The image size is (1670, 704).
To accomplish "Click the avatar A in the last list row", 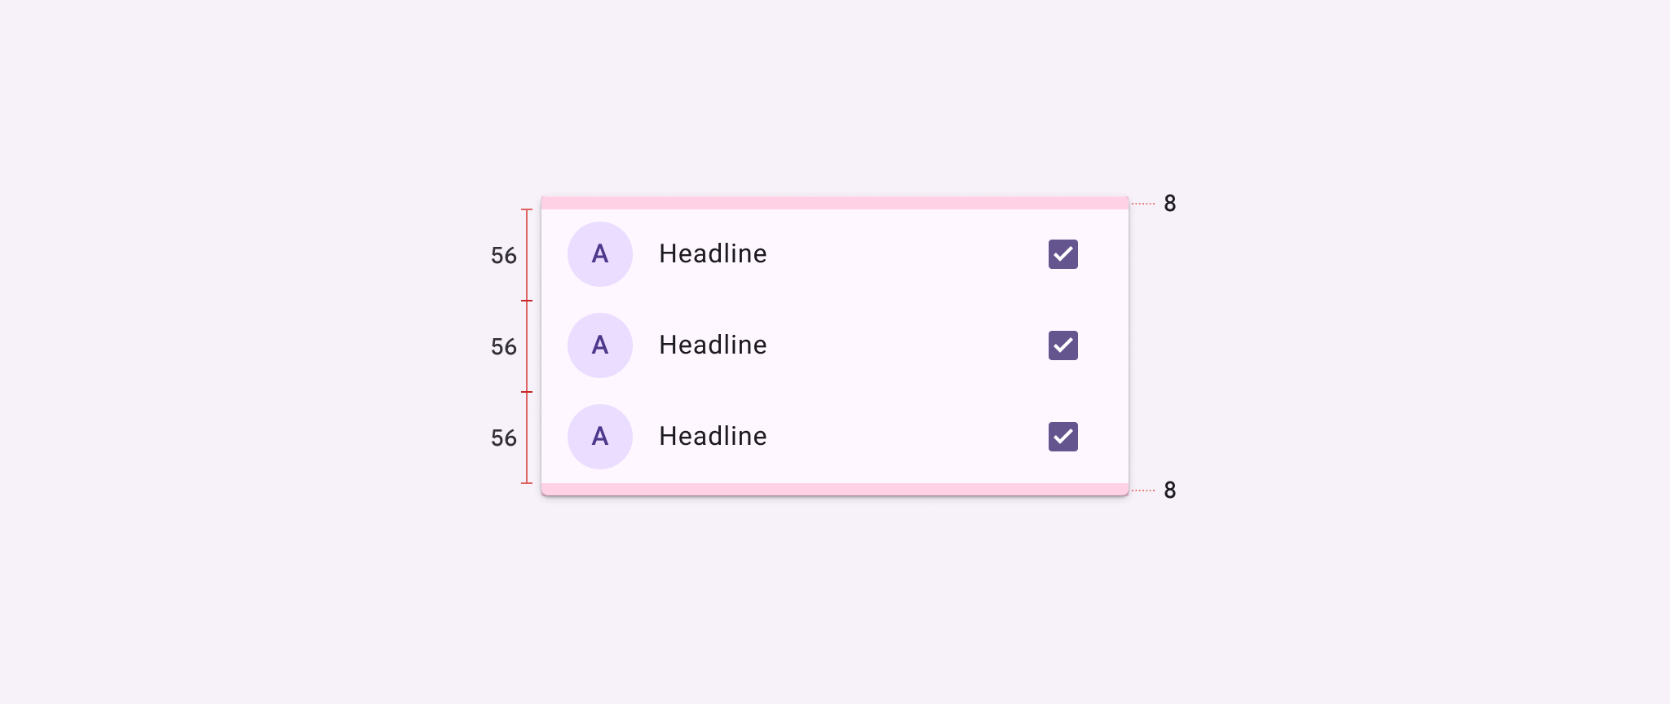I will click(600, 437).
